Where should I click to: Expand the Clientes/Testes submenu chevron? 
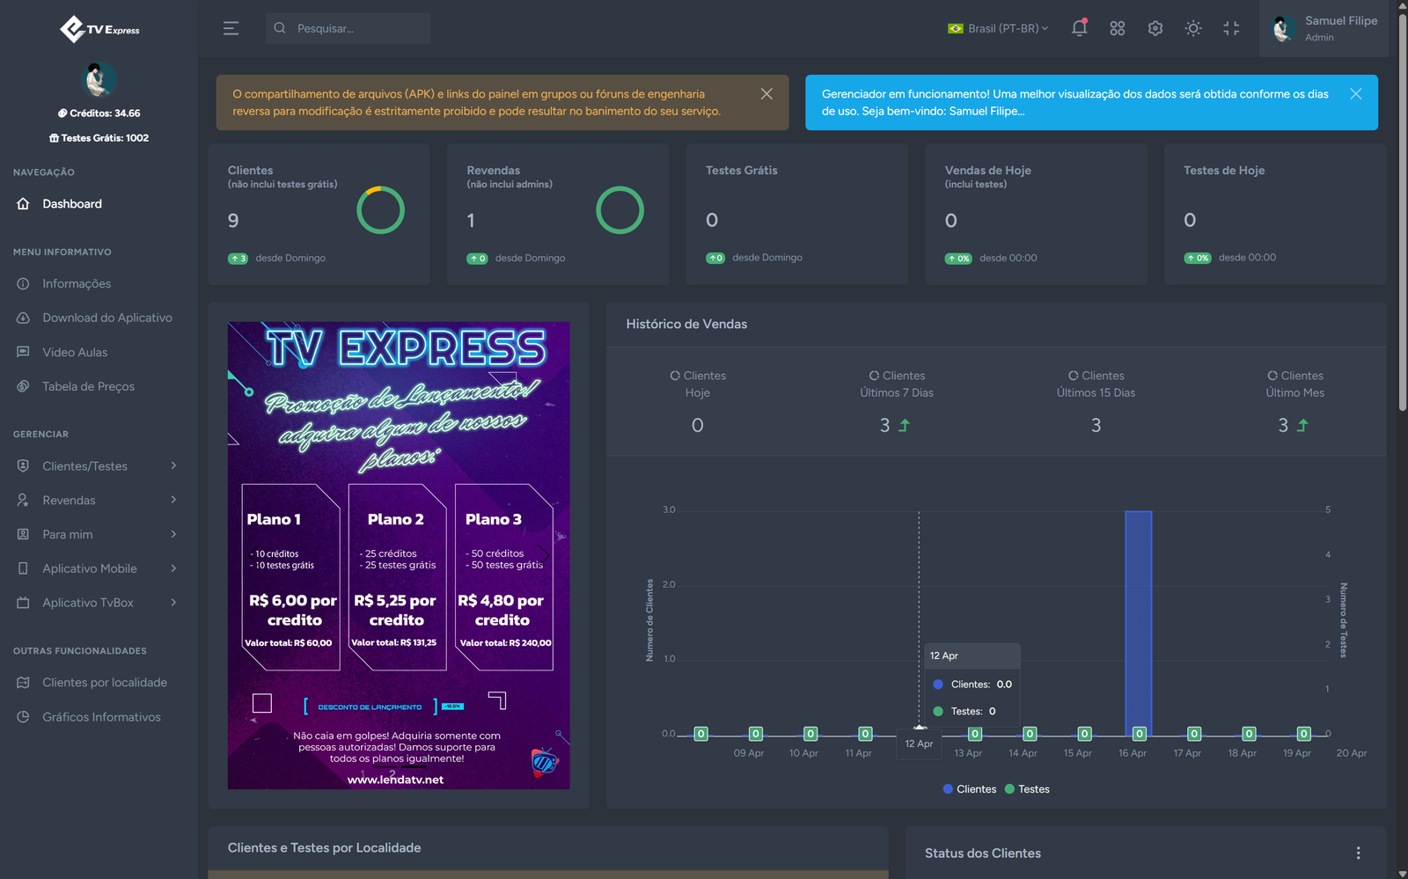(x=173, y=465)
